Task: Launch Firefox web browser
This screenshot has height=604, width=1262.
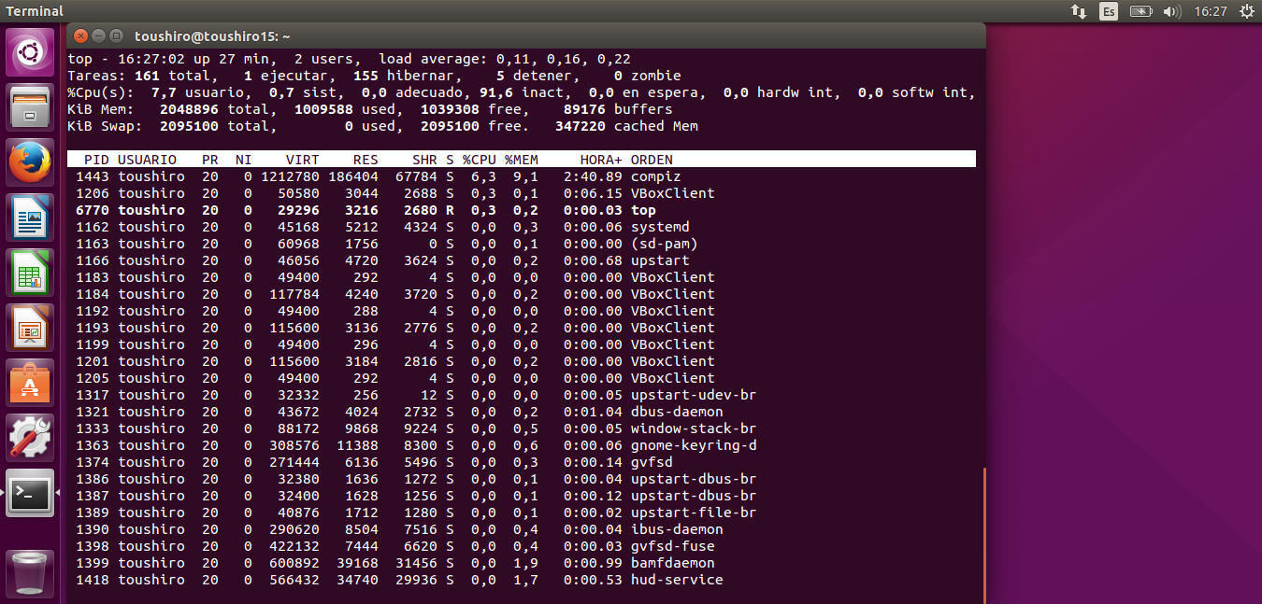Action: tap(31, 162)
